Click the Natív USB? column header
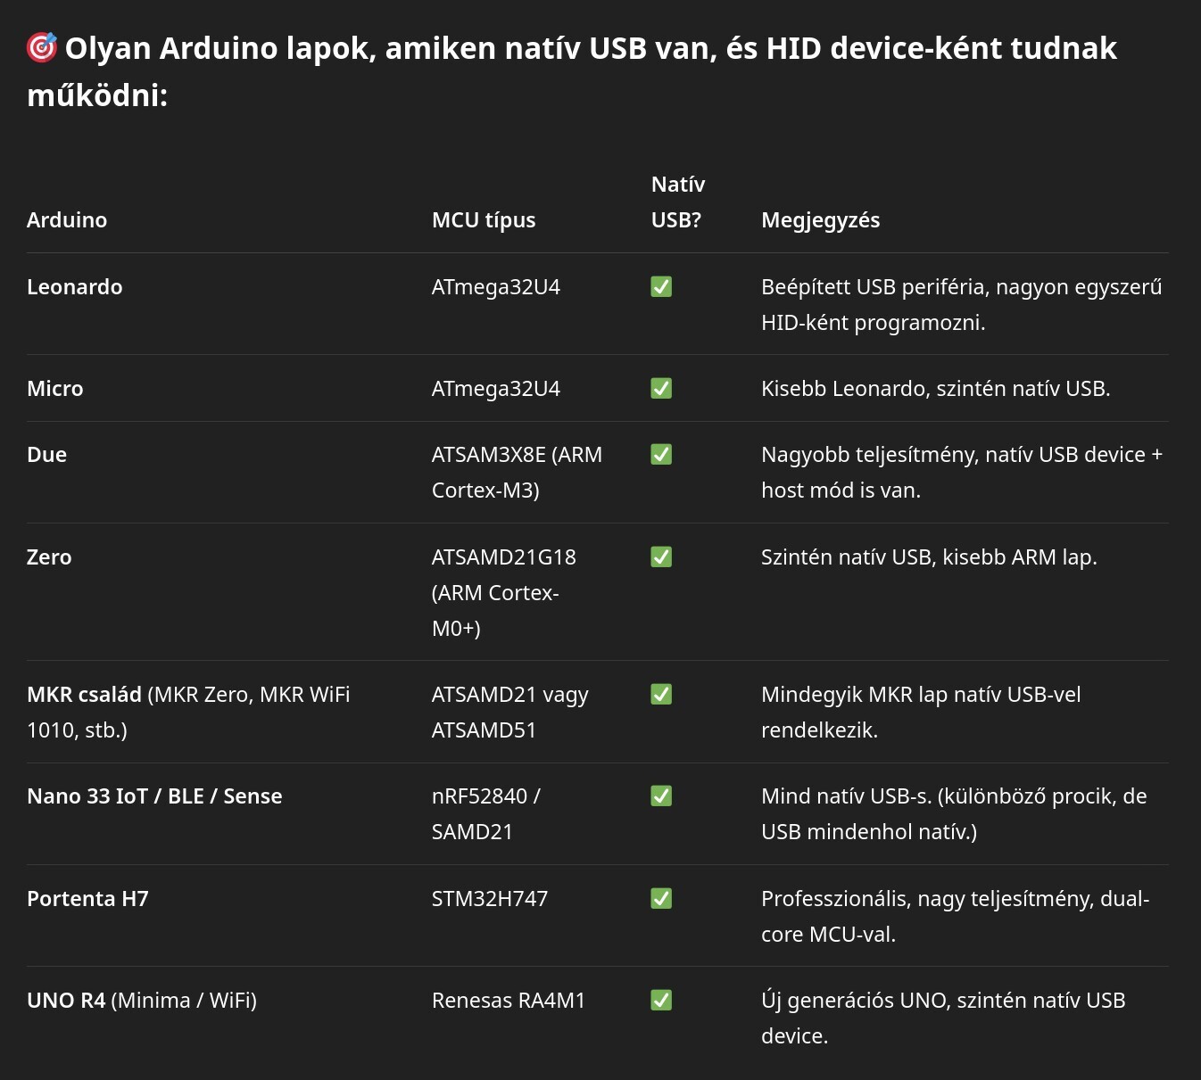This screenshot has height=1080, width=1201. tap(677, 202)
